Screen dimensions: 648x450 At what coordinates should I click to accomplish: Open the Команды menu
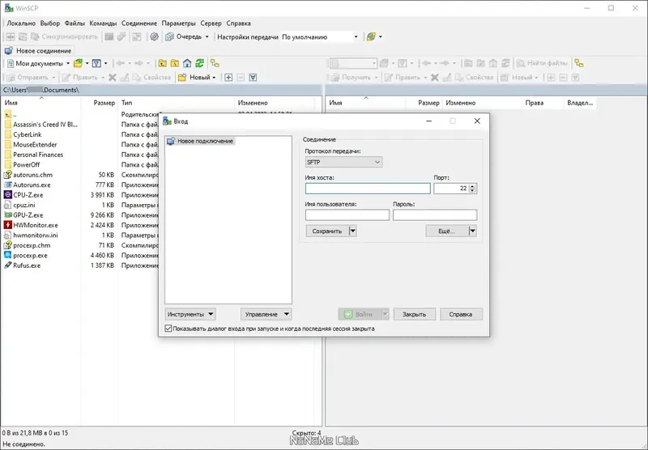[x=104, y=23]
